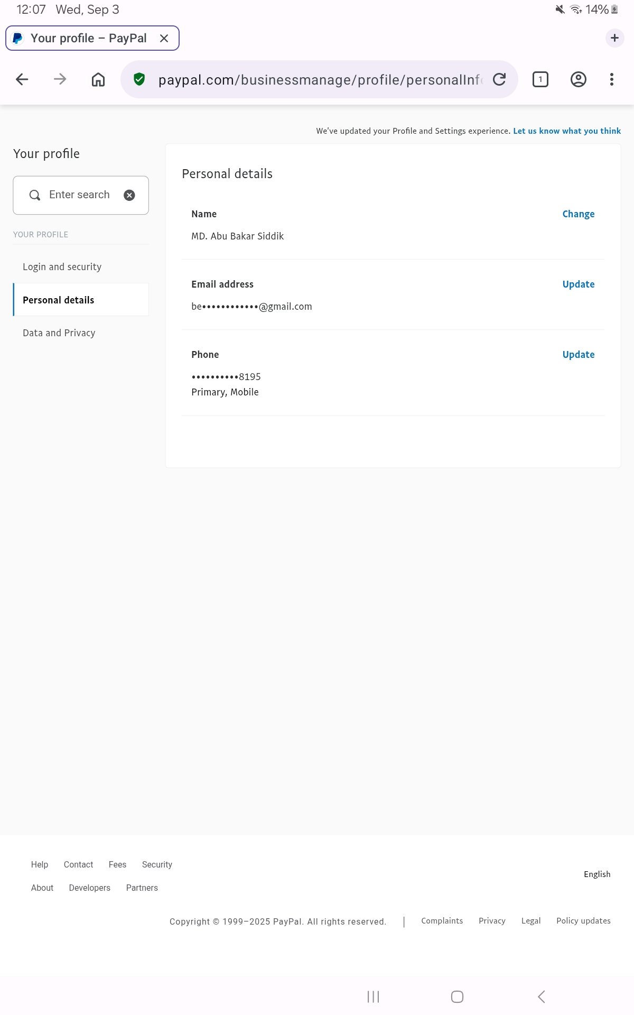Tap the Android recent apps button

[x=374, y=997]
